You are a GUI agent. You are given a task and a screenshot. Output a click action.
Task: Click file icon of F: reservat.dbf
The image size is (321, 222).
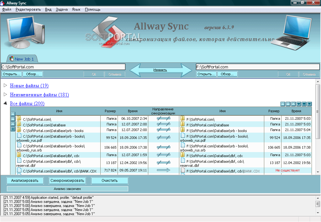[183, 161]
